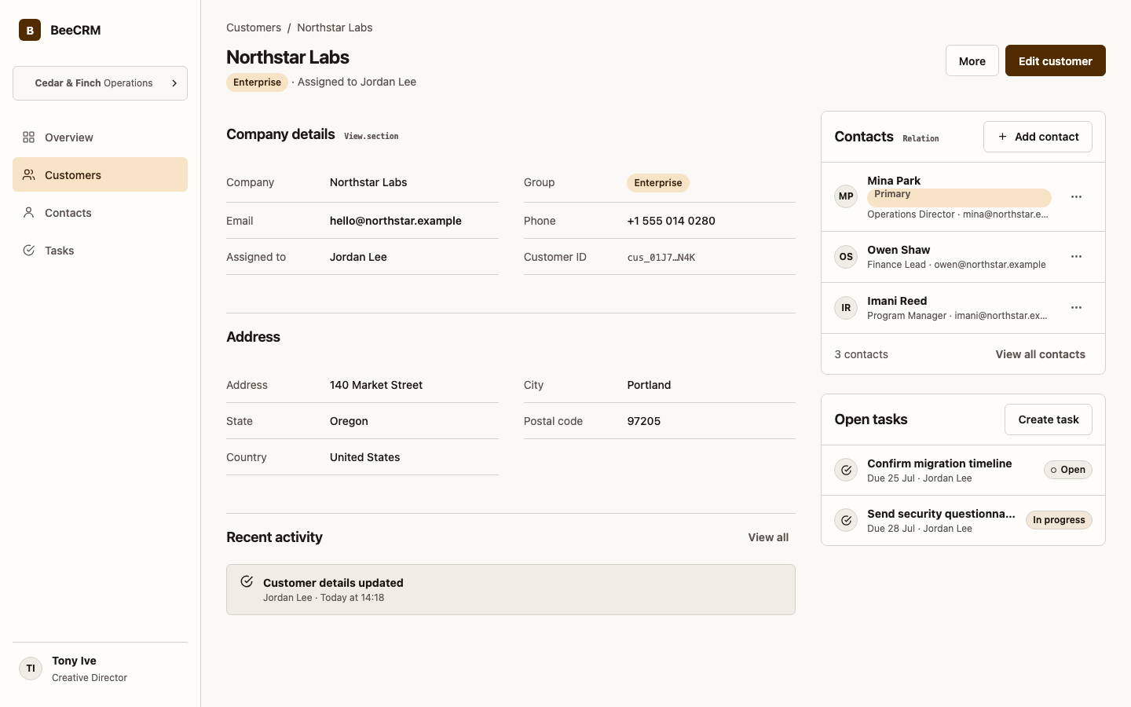Click View all contacts link
This screenshot has width=1131, height=707.
point(1040,354)
